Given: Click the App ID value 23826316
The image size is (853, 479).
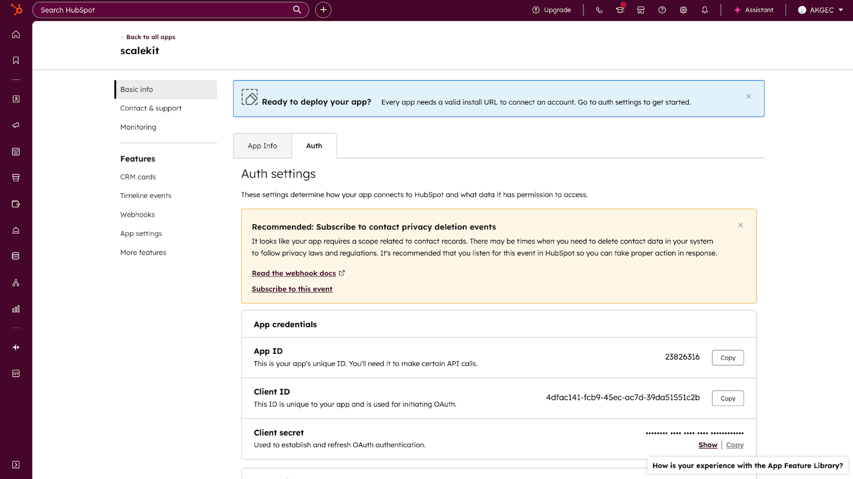Looking at the screenshot, I should tap(682, 357).
